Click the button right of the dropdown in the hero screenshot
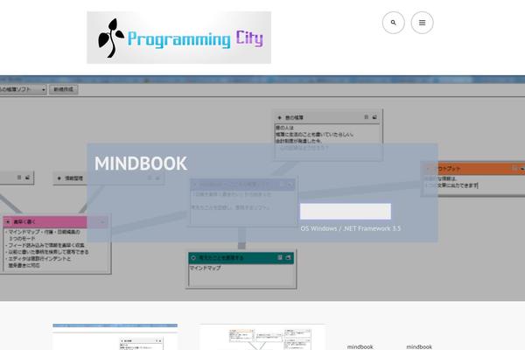Viewport: 525px width, 350px height. point(64,89)
